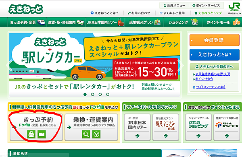Image resolution: width=242 pixels, height=157 pixels.
Task: Click the ツアー予約・現地観光プラン section heading
Action: (151, 107)
